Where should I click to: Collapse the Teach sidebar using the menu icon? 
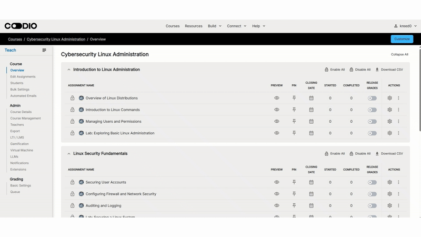point(44,51)
